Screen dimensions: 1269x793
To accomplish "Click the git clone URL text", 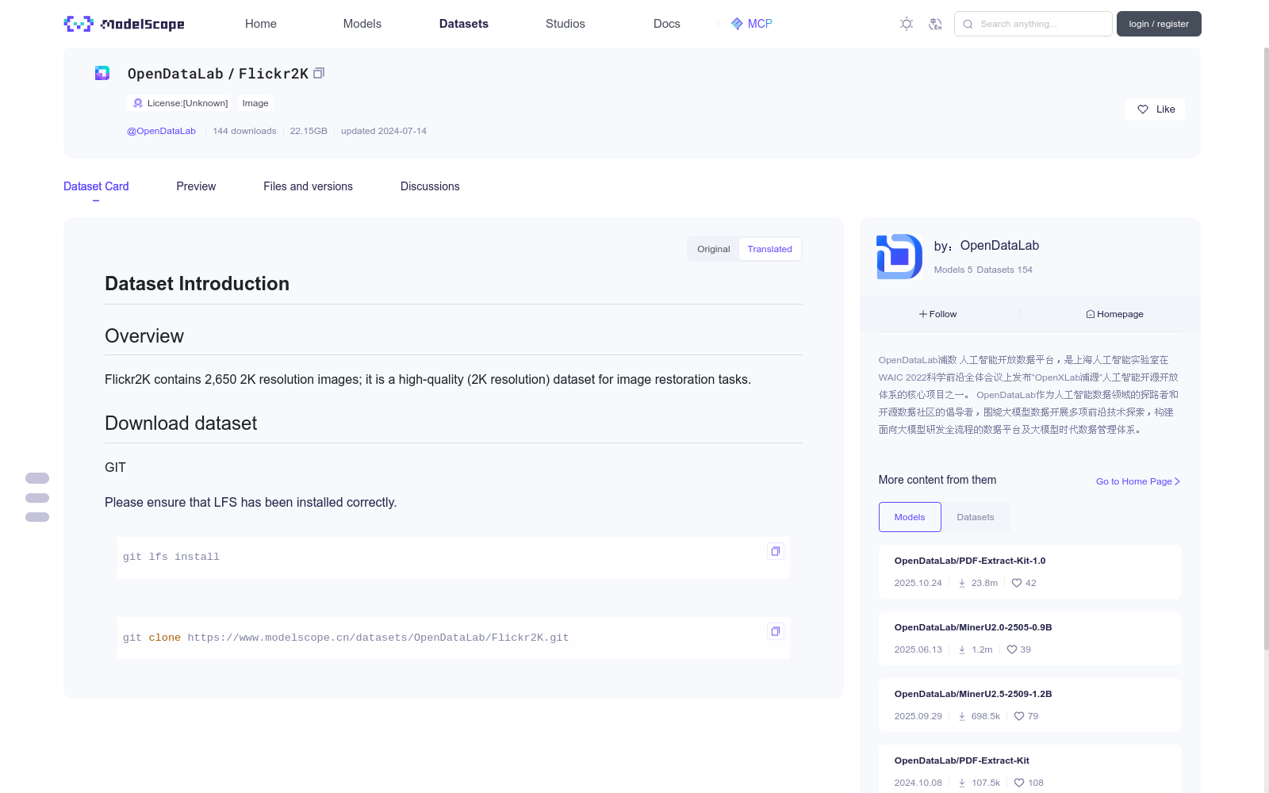I will point(378,638).
